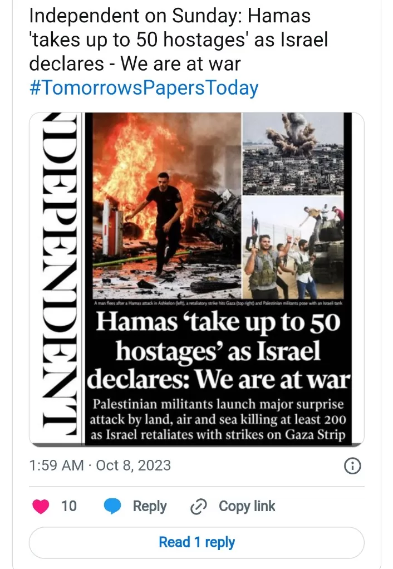Viewport: 393px width, 569px height.
Task: Click tweet text "Independent on Sunday: Hamas"
Action: coord(170,16)
